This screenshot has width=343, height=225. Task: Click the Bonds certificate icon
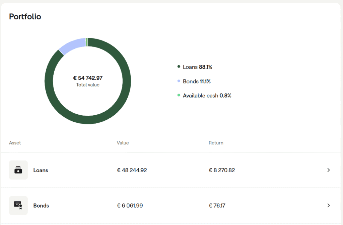(x=18, y=205)
